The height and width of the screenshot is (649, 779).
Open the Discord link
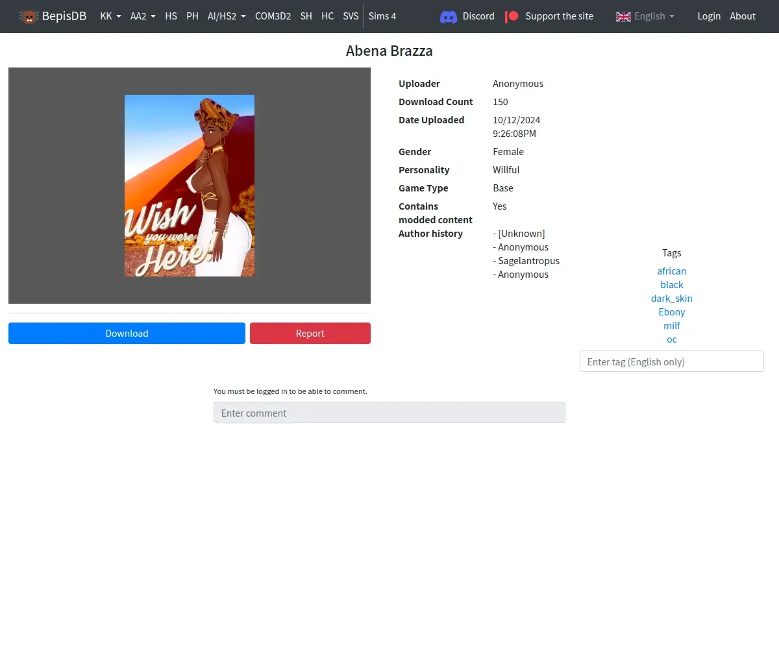click(478, 16)
